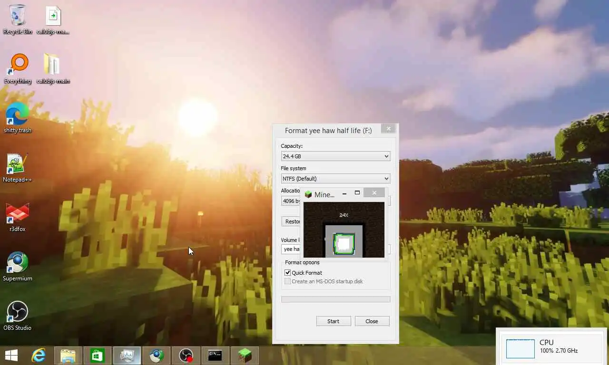The height and width of the screenshot is (365, 609).
Task: Open the Capacity dropdown
Action: coord(335,156)
